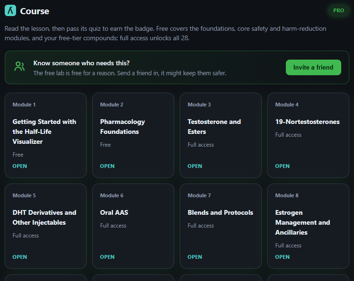
Task: Click Full access under Blends and Protocols
Action: coord(201,226)
